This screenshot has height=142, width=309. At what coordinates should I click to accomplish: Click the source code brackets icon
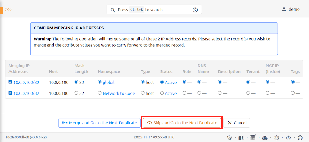[x=288, y=138]
